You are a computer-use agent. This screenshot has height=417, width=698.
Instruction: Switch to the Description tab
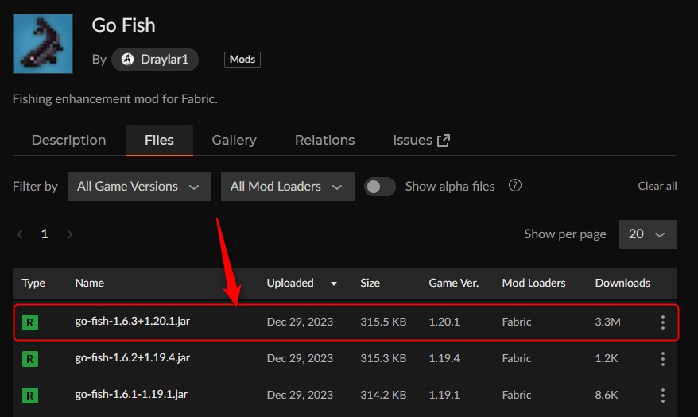tap(68, 141)
